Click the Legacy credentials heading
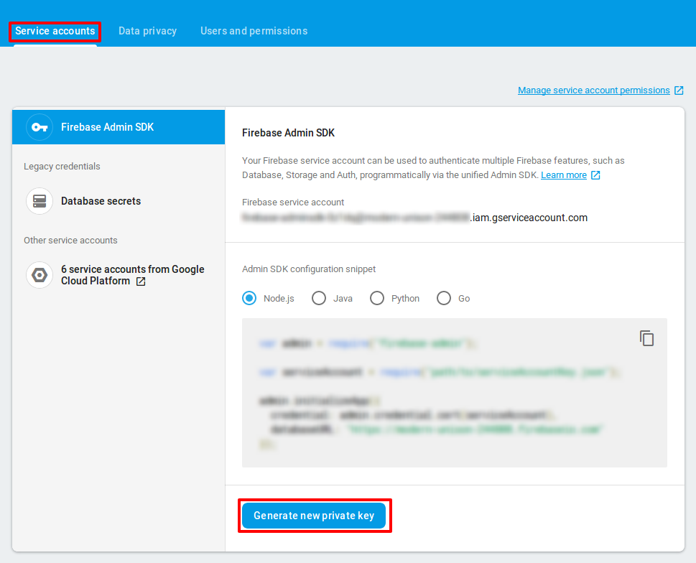The height and width of the screenshot is (563, 696). click(x=62, y=167)
